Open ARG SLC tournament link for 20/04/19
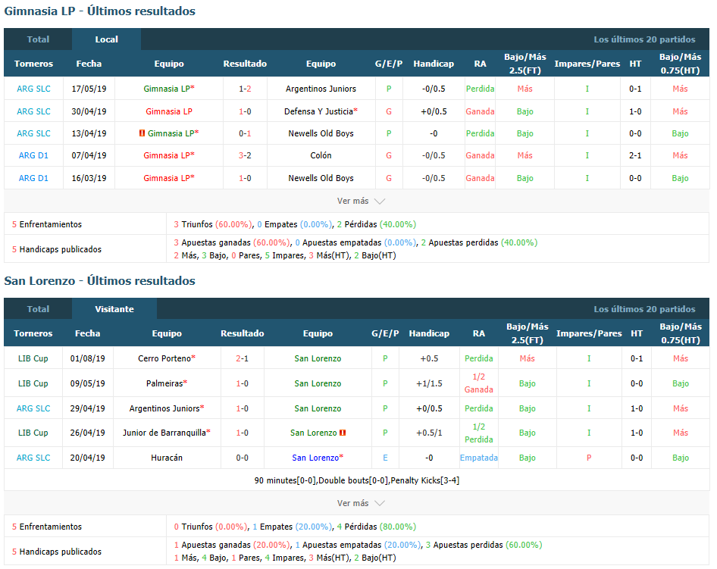This screenshot has height=569, width=717. [33, 458]
